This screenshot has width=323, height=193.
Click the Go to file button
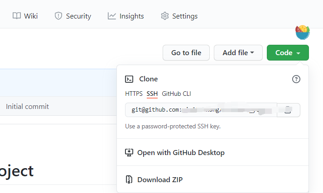pyautogui.click(x=186, y=52)
